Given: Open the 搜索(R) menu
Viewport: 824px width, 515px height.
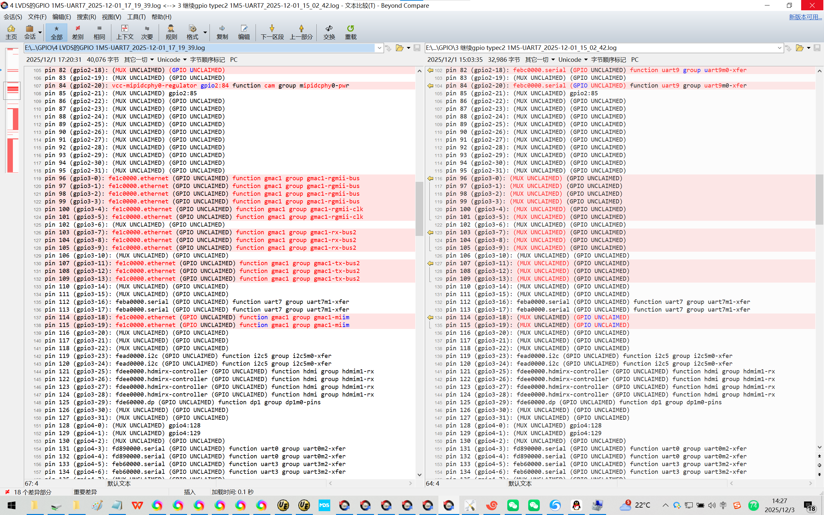Looking at the screenshot, I should coord(86,17).
